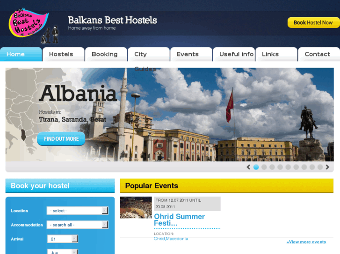Image resolution: width=340 pixels, height=254 pixels.
Task: Select the fourth slider dot
Action: click(280, 167)
